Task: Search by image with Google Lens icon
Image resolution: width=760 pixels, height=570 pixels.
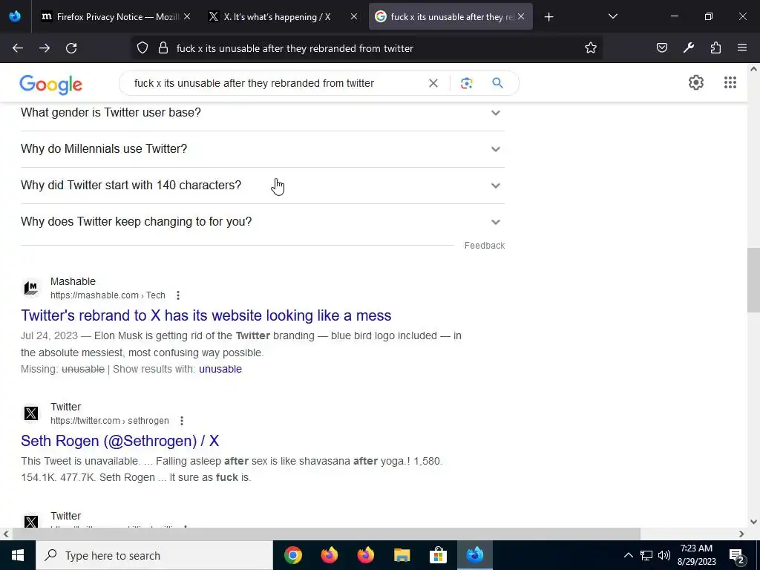Action: [466, 83]
